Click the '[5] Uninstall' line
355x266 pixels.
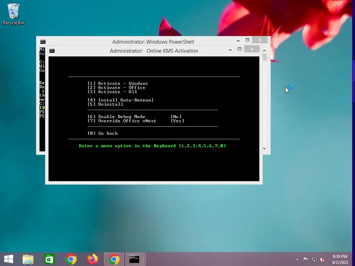105,104
